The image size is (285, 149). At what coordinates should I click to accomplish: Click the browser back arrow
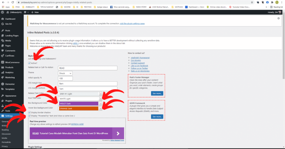point(3,2)
